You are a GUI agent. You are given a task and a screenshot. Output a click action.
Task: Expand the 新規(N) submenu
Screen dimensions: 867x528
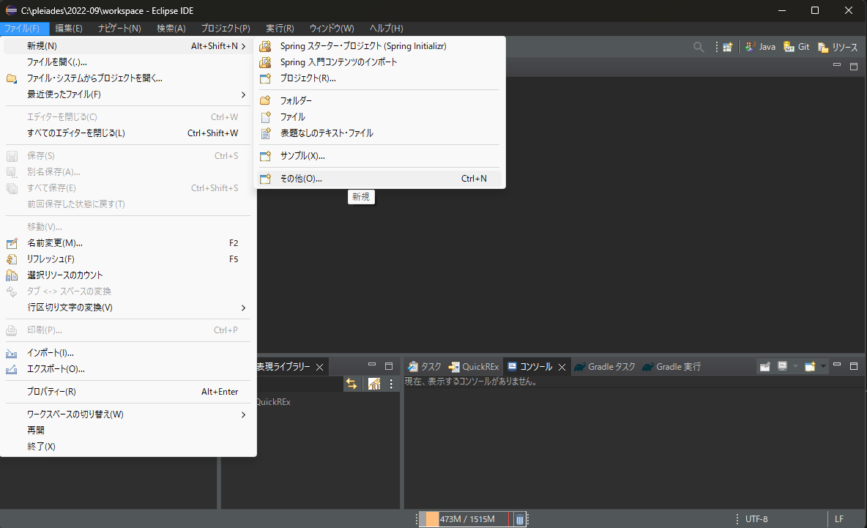pyautogui.click(x=128, y=46)
